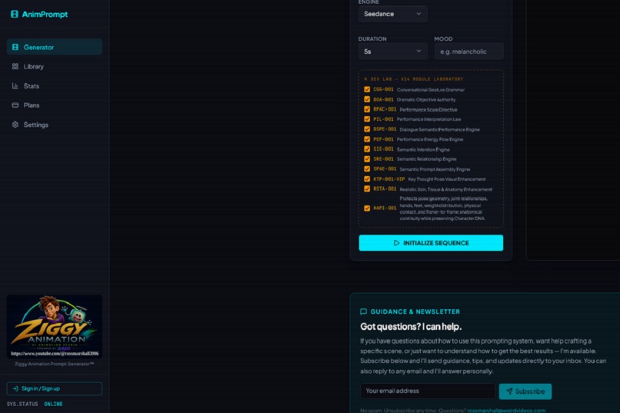
Task: Open the Stats page
Action: click(55, 86)
